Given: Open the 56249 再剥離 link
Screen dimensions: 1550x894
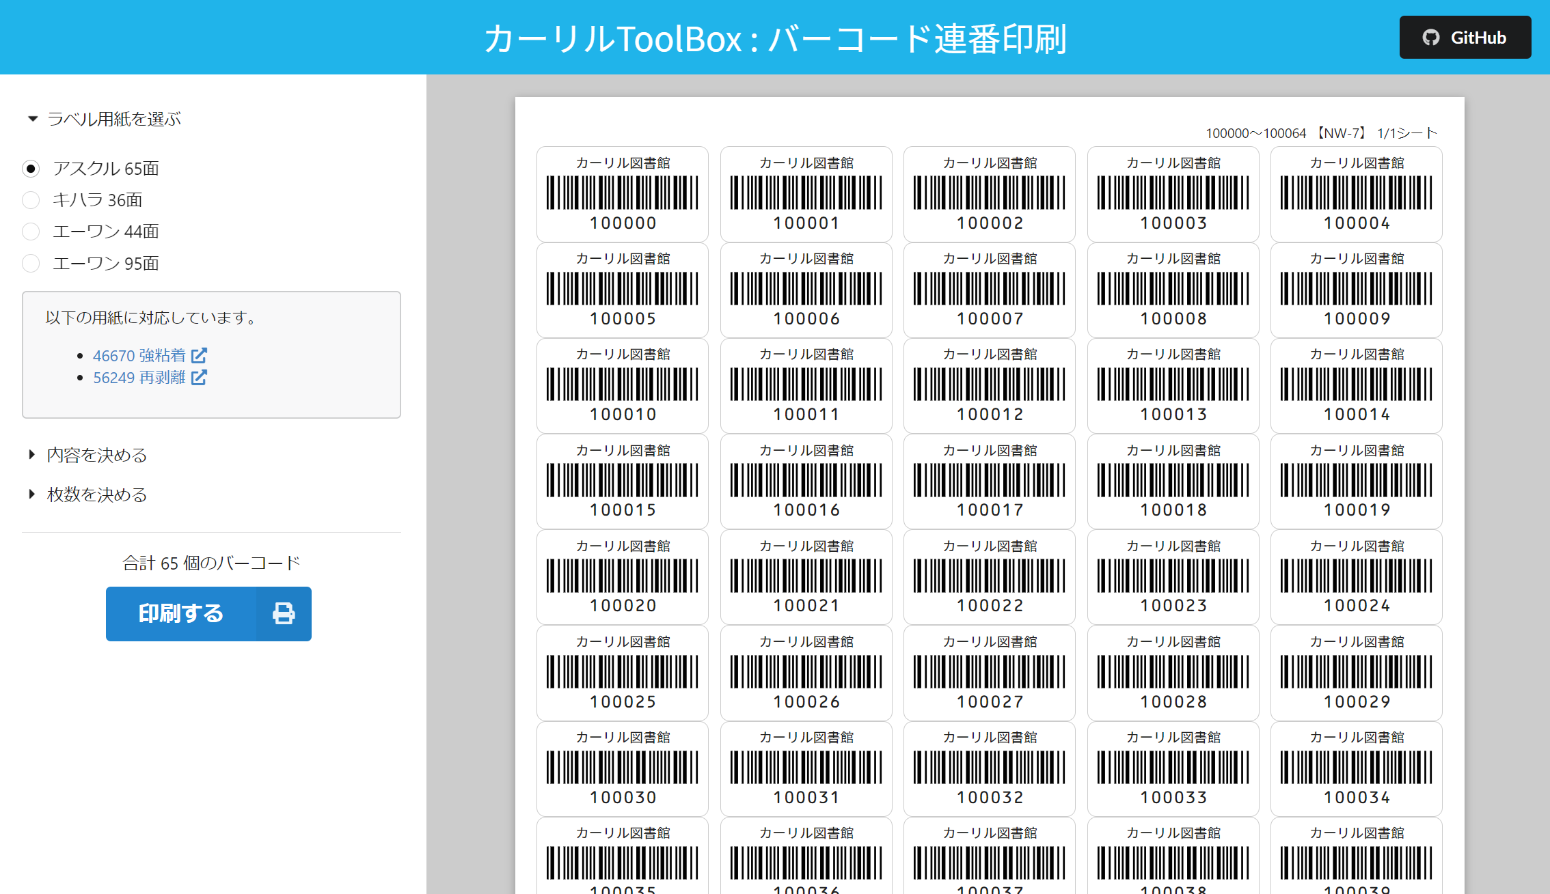Looking at the screenshot, I should click(x=139, y=378).
